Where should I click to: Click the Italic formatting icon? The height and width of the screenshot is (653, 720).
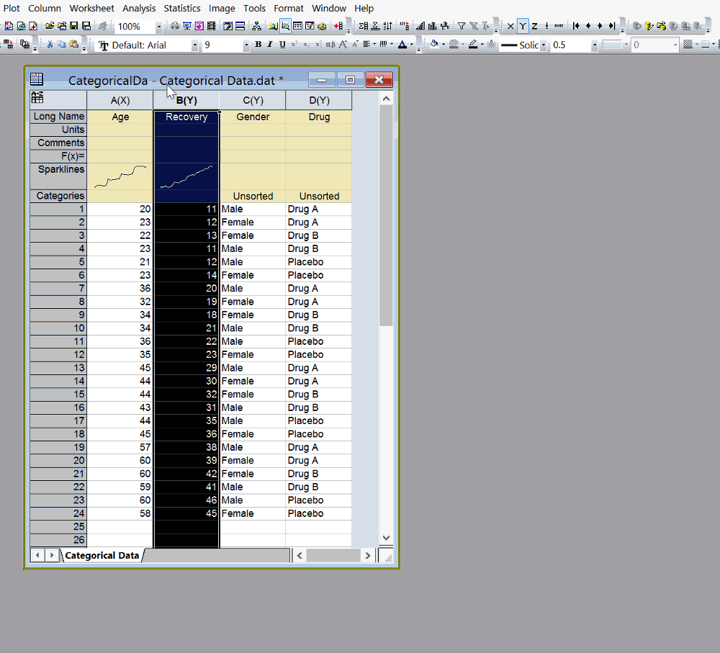(270, 45)
